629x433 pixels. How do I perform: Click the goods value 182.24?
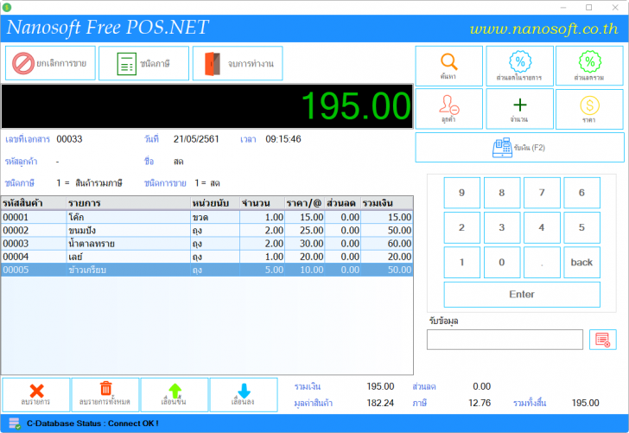point(380,403)
